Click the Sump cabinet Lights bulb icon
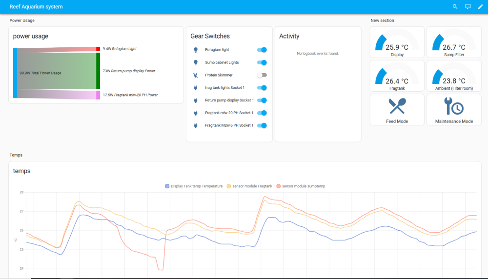Viewport: 488px width, 279px height. (x=196, y=62)
